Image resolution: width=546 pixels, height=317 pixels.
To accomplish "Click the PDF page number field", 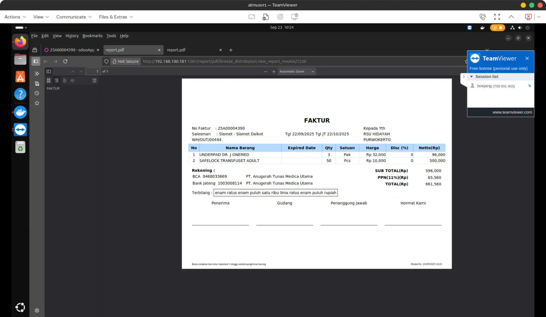I will tap(92, 72).
